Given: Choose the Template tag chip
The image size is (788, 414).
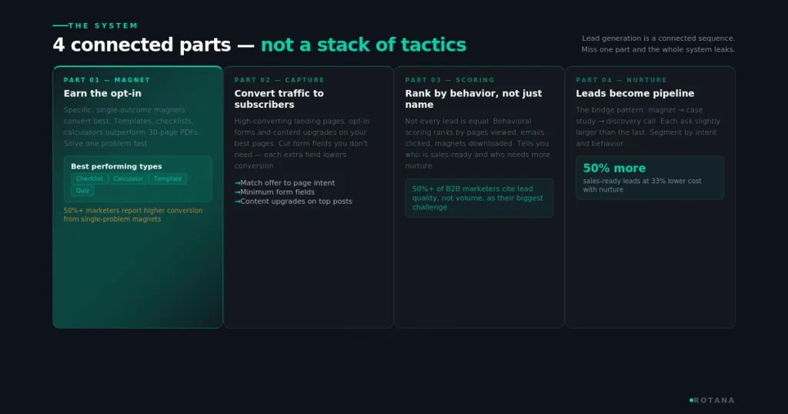Looking at the screenshot, I should 168,179.
